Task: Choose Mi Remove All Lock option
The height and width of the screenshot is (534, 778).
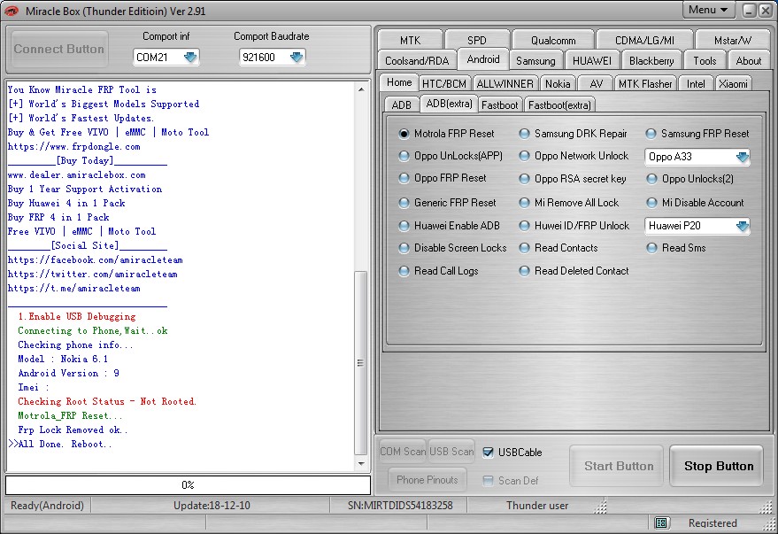Action: tap(524, 203)
